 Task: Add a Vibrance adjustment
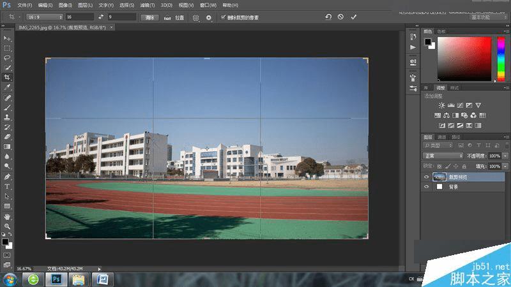[x=478, y=105]
